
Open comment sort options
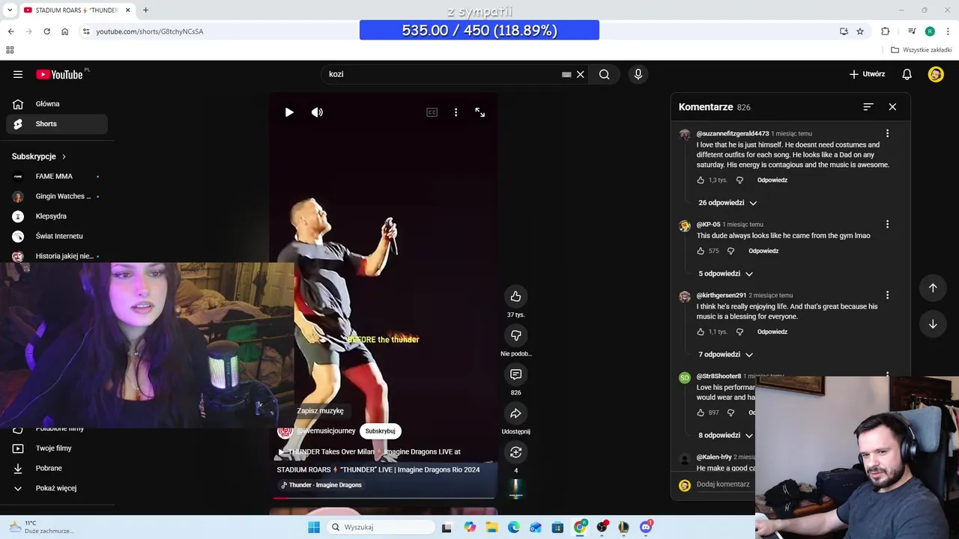click(x=868, y=107)
